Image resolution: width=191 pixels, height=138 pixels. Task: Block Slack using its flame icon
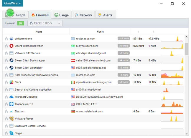6,82
